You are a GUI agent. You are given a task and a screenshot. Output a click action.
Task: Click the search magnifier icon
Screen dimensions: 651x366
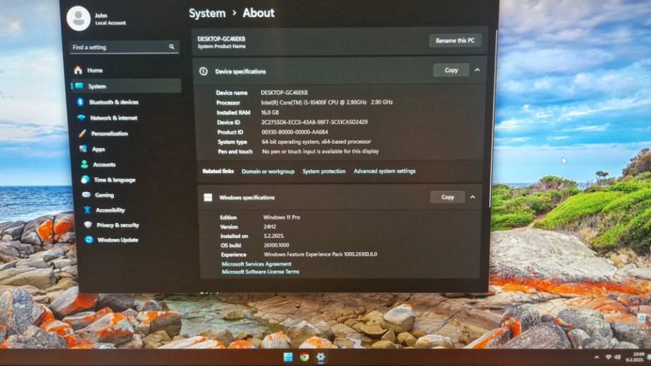[172, 47]
